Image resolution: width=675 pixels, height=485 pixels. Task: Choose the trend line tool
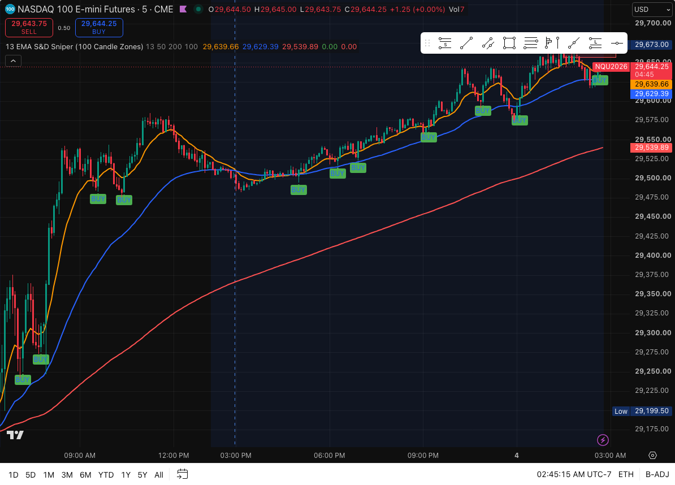pyautogui.click(x=466, y=43)
